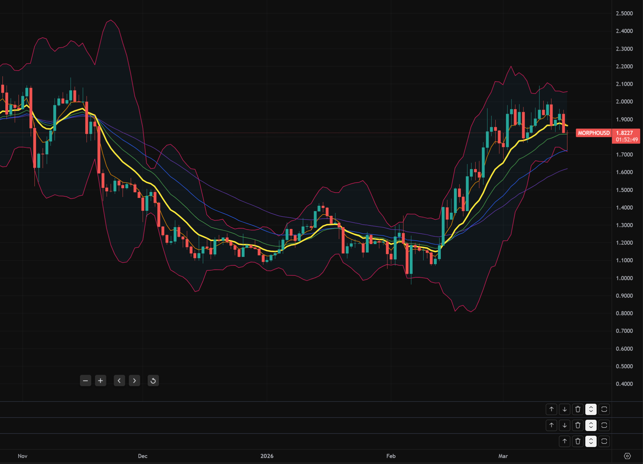Maximize the bottom indicator pane

(604, 441)
